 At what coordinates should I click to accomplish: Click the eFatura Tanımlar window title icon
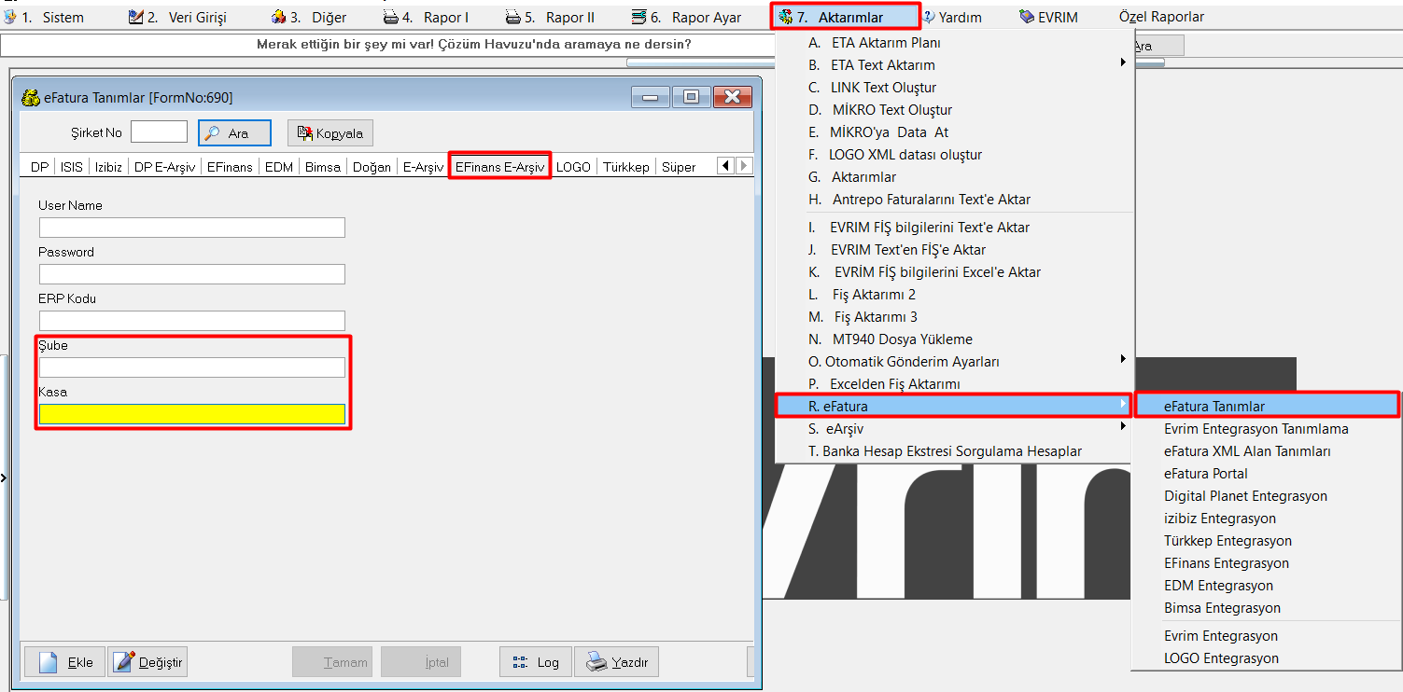pos(31,97)
